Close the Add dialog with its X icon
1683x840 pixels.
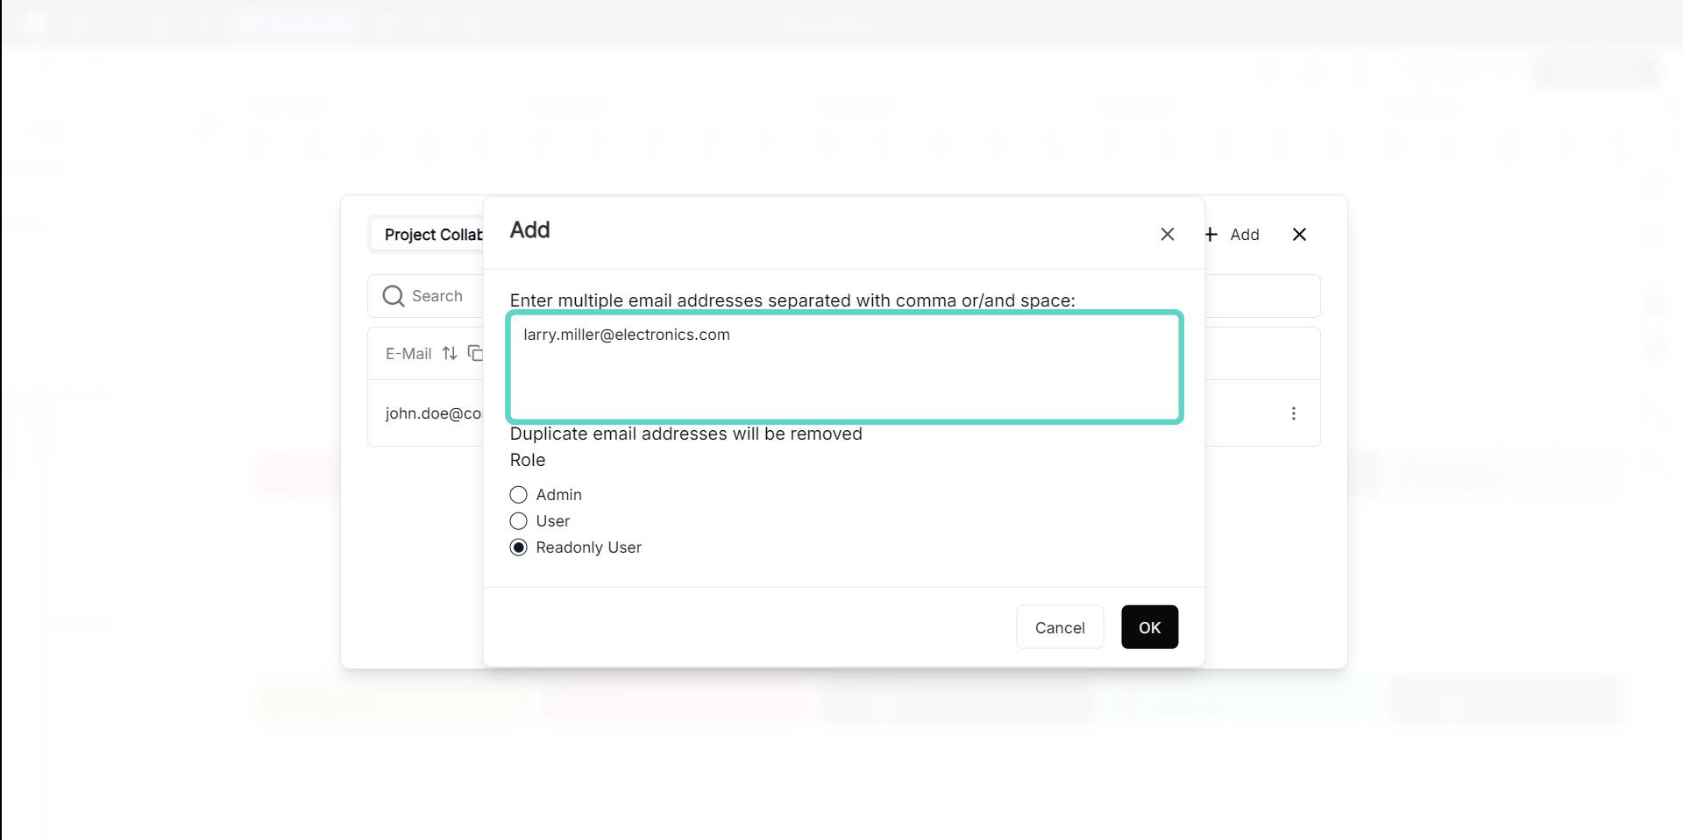click(1167, 234)
